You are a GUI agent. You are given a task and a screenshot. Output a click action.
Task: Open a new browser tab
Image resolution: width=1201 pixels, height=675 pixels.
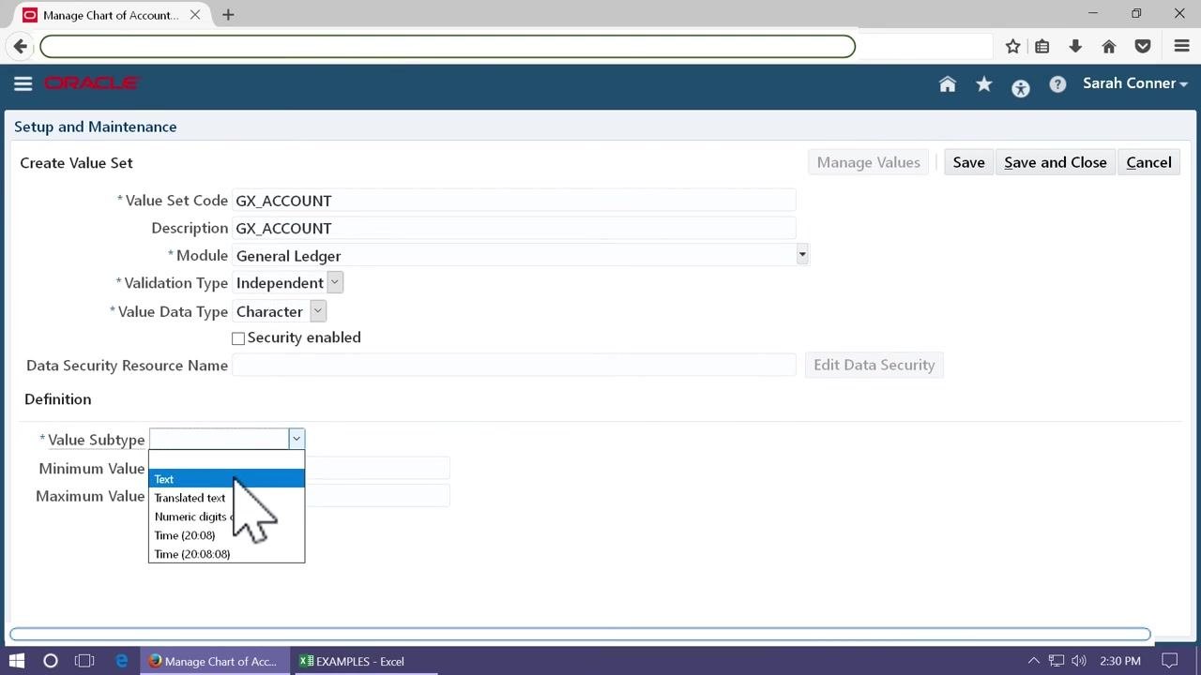(228, 15)
